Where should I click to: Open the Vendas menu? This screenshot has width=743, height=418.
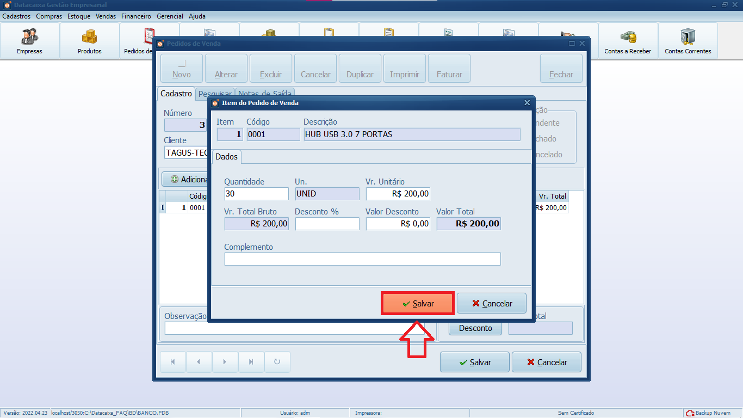point(106,16)
